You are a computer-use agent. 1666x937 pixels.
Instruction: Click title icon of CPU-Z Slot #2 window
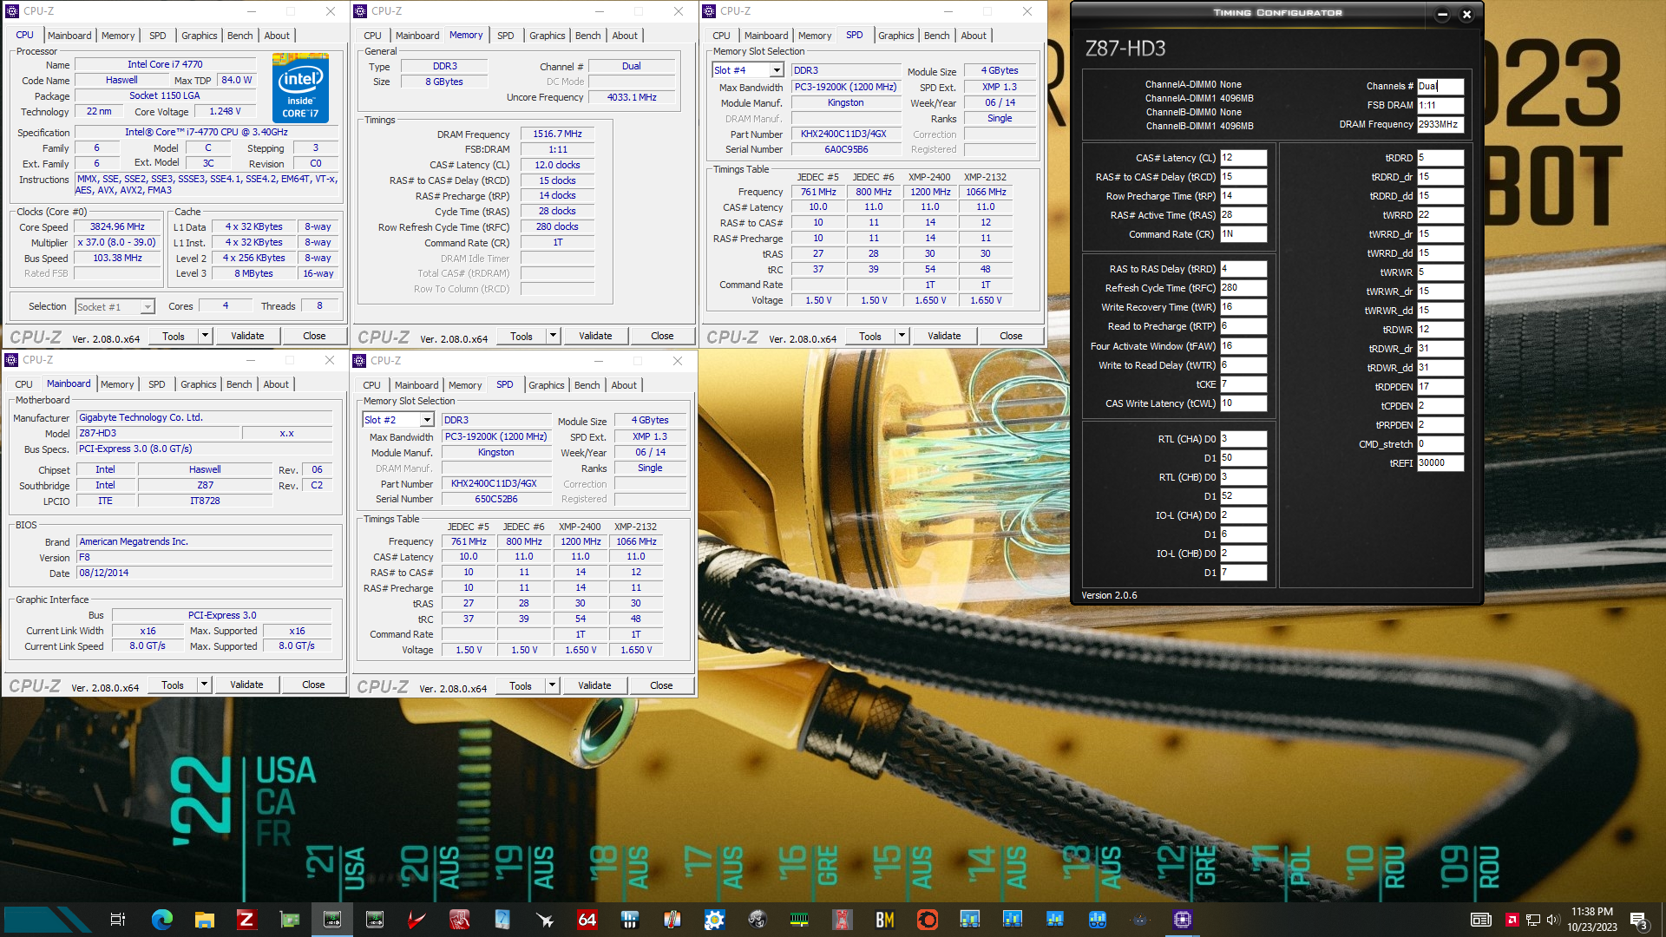pos(360,361)
